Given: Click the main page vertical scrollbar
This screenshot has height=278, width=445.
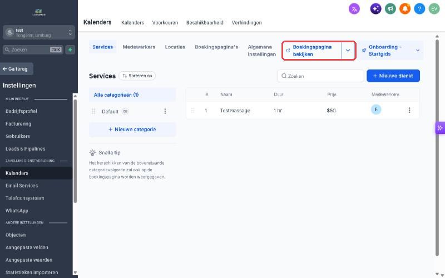Looking at the screenshot, I should pos(437,147).
